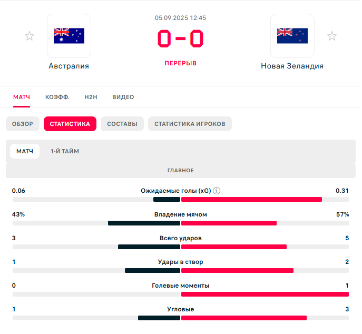Select the СТАТИСТИКА pill button
The image size is (362, 334).
[x=70, y=124]
